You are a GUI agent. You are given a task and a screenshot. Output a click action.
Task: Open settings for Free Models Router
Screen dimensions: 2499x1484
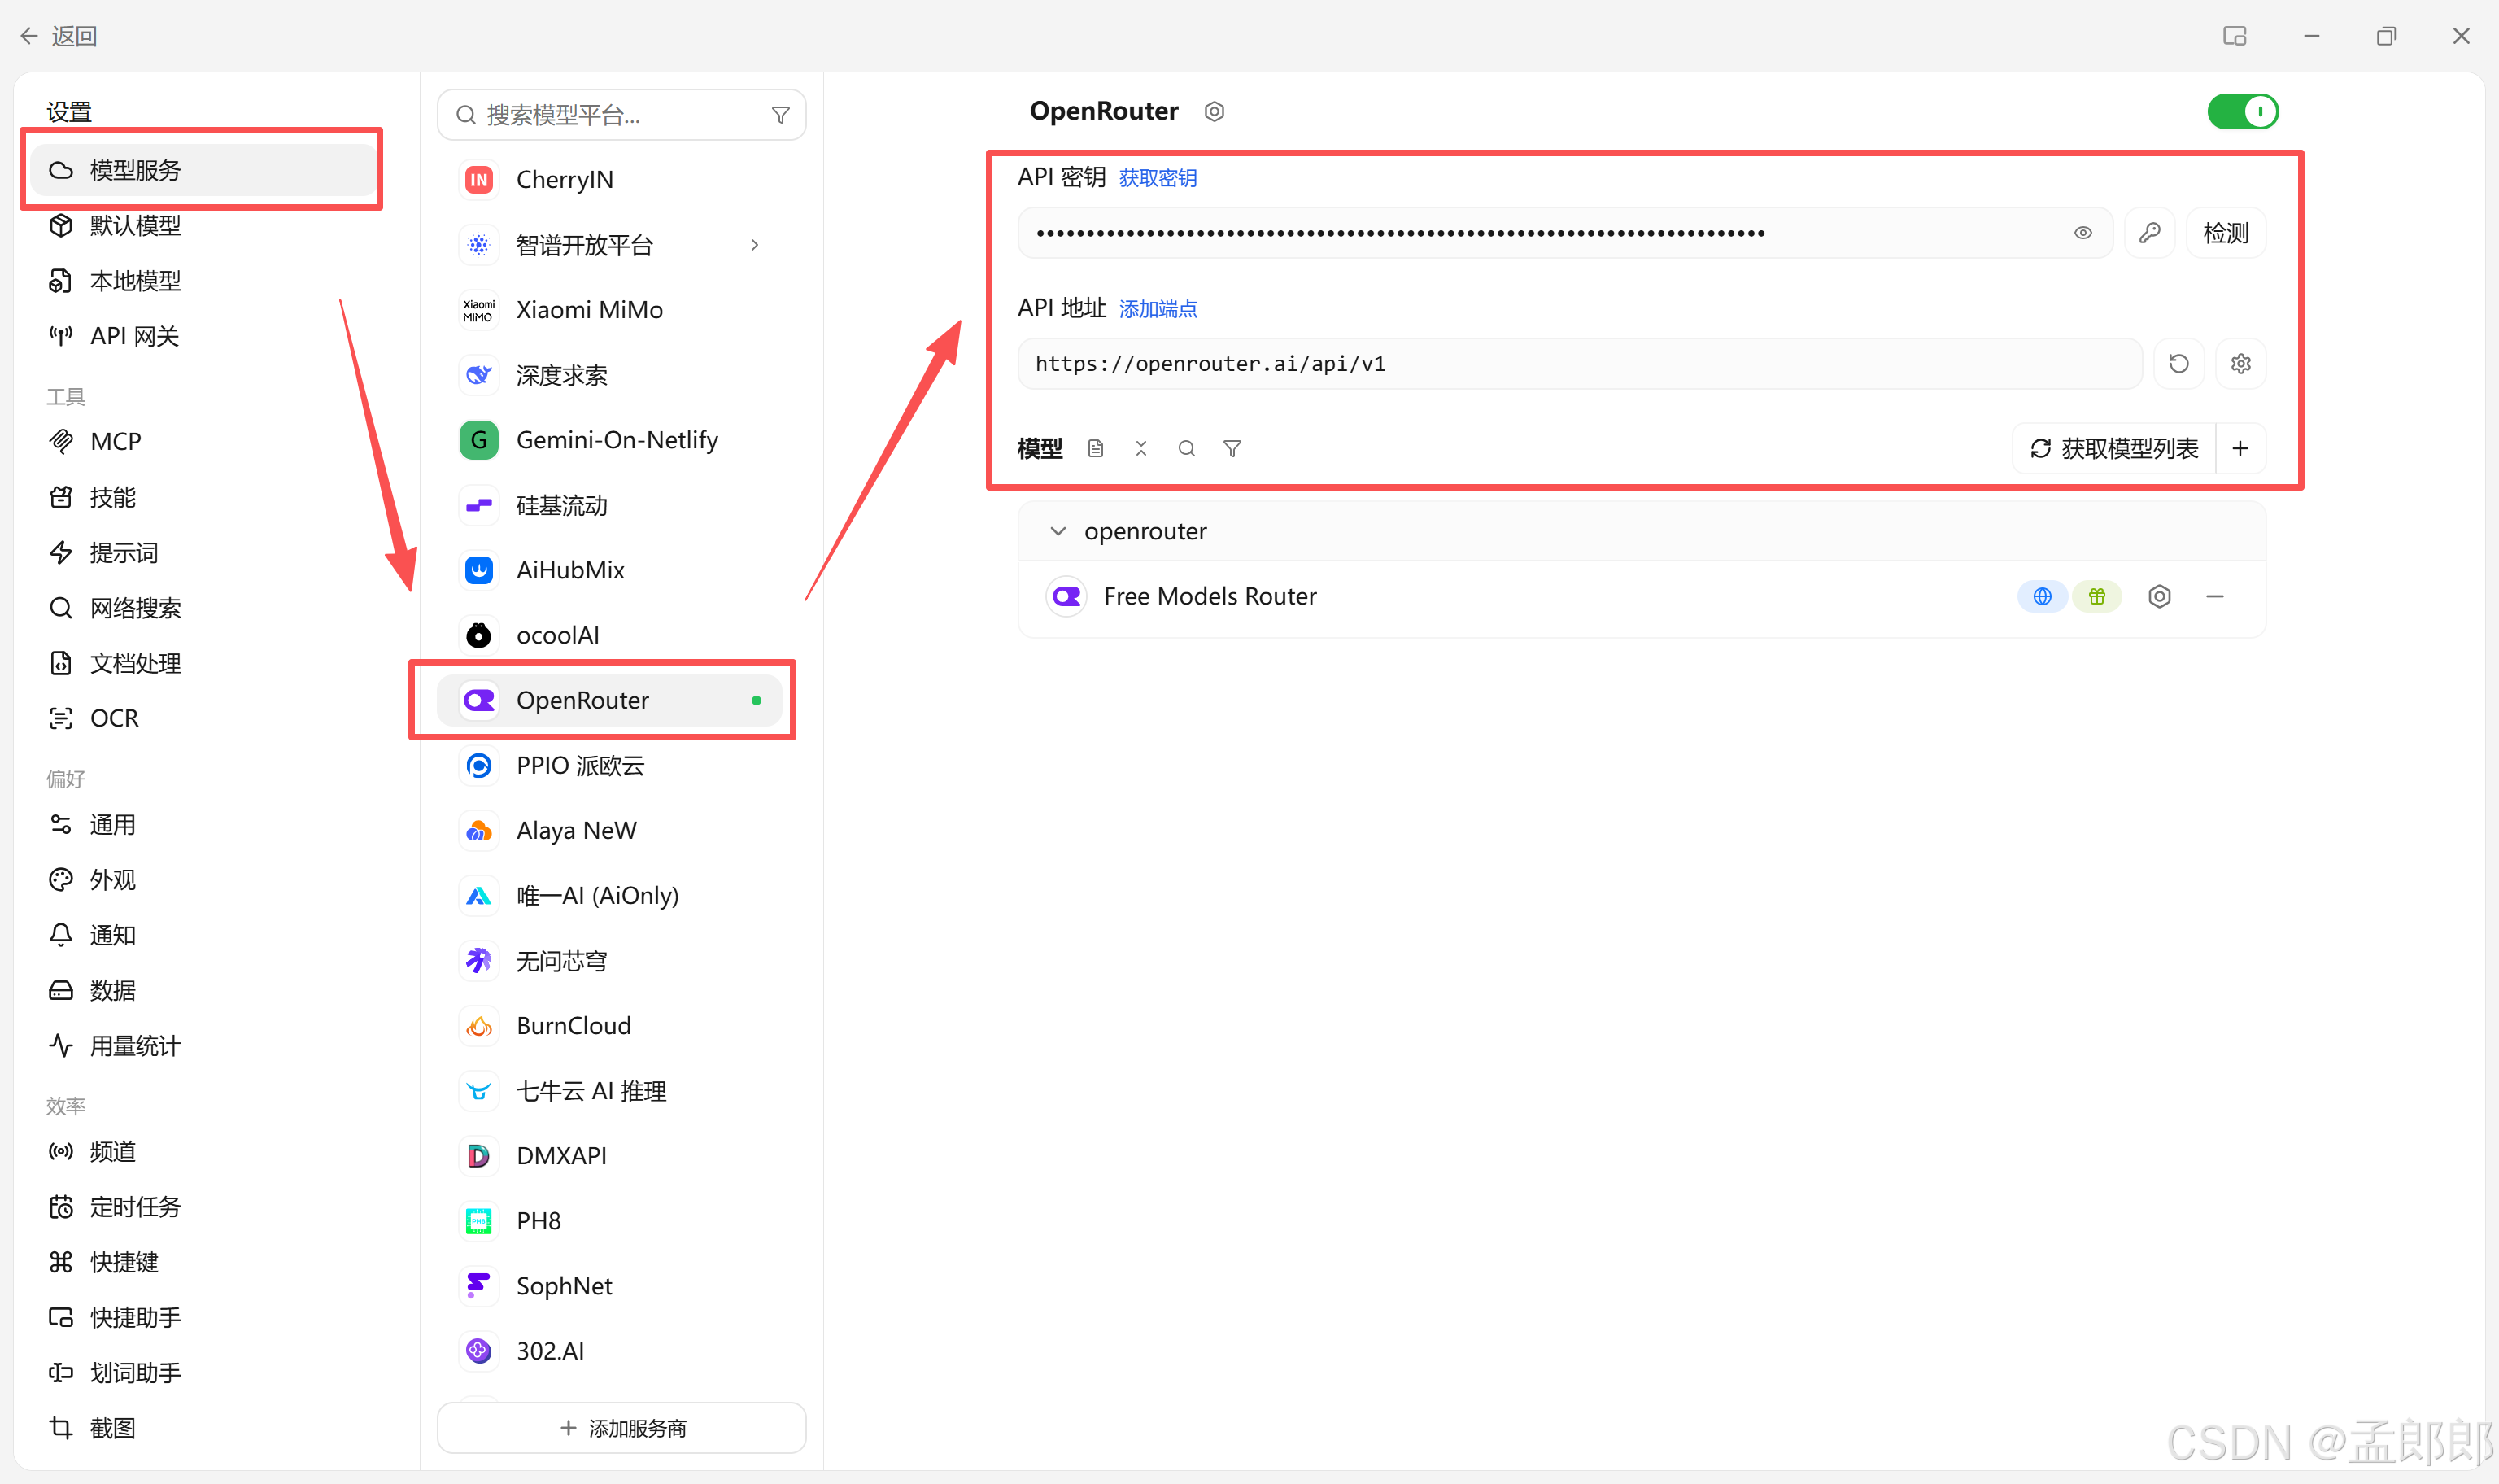tap(2159, 596)
